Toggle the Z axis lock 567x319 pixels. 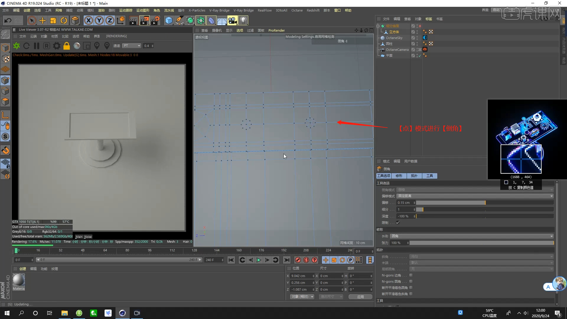110,20
